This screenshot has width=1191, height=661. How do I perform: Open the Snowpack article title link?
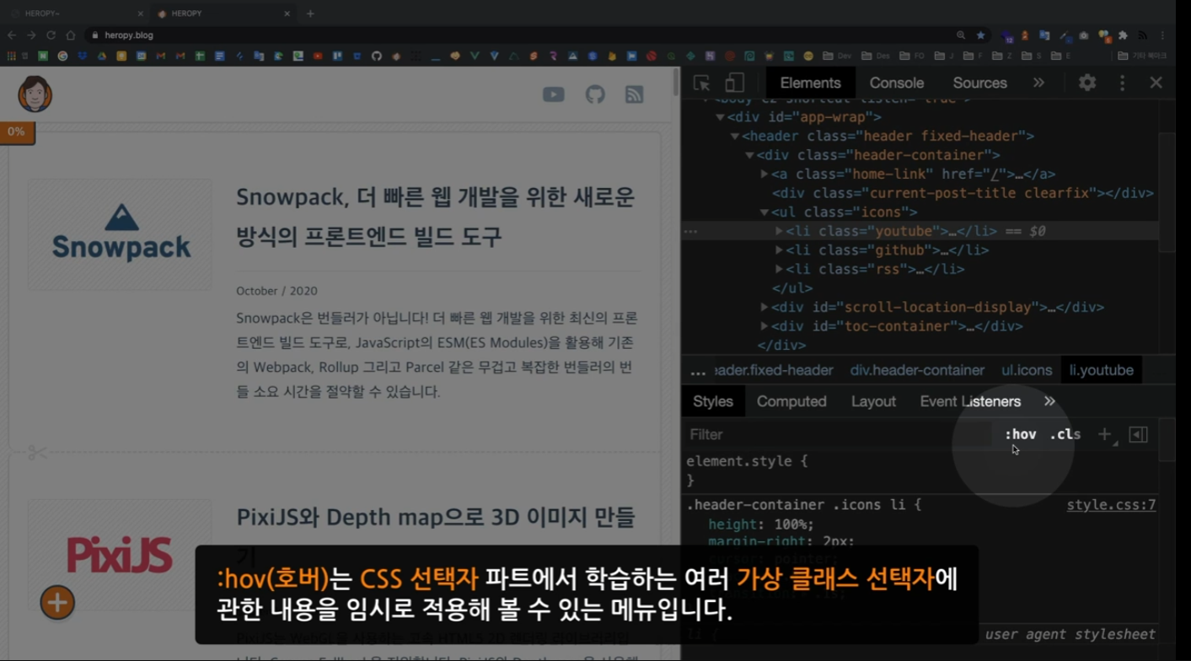436,216
